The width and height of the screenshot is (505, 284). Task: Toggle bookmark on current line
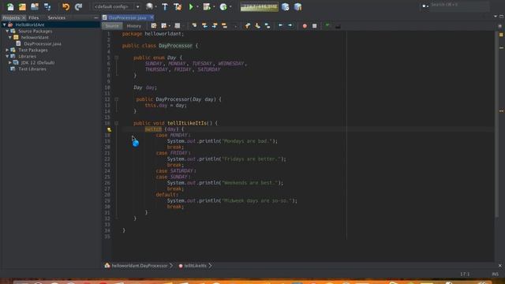(x=267, y=26)
